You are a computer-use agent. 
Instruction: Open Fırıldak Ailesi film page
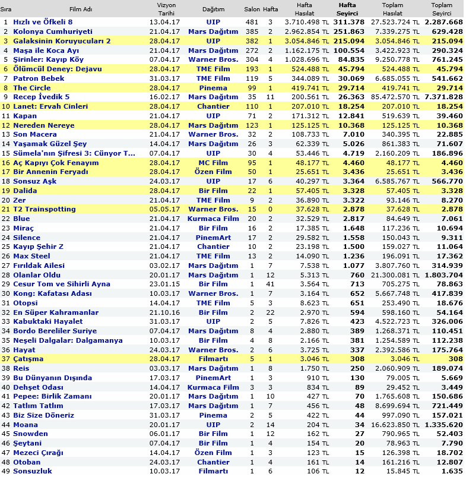tap(39, 266)
